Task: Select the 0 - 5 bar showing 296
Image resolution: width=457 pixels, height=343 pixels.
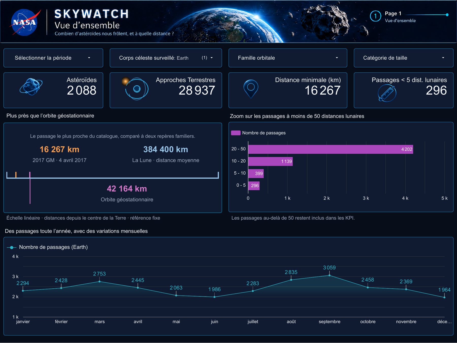Action: (x=254, y=186)
